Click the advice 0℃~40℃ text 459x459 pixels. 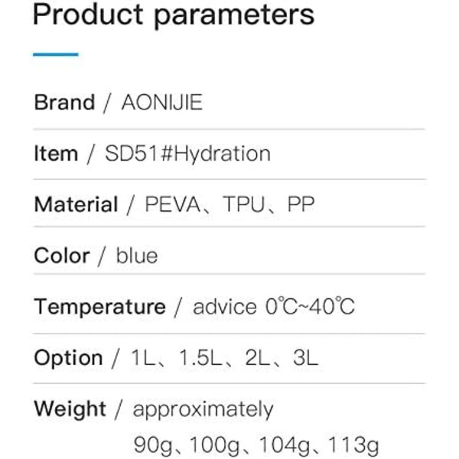point(274,307)
